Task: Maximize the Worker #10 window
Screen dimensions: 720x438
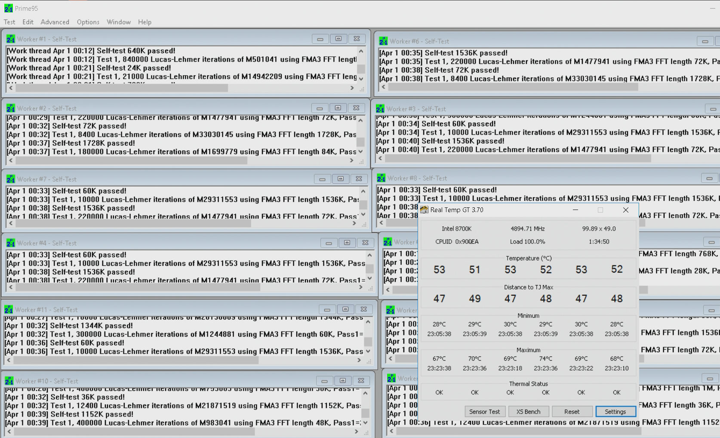Action: [343, 381]
